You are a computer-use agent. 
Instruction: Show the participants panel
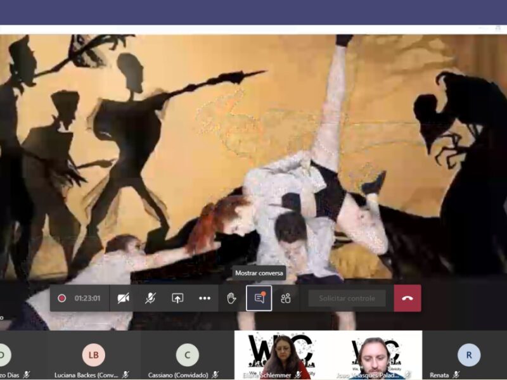pyautogui.click(x=286, y=298)
